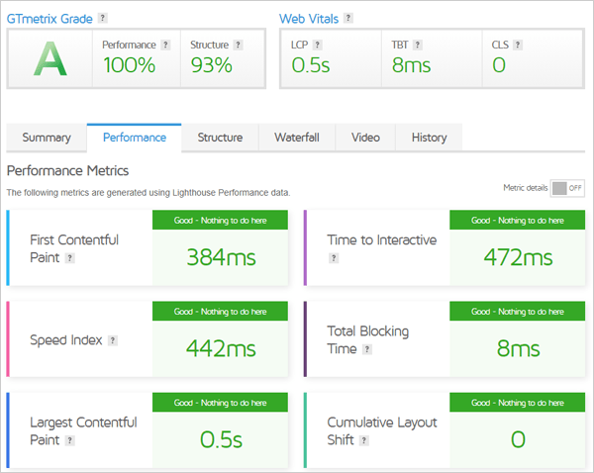The image size is (594, 473).
Task: Click help icon next to GTmetrix Grade
Action: coord(103,18)
